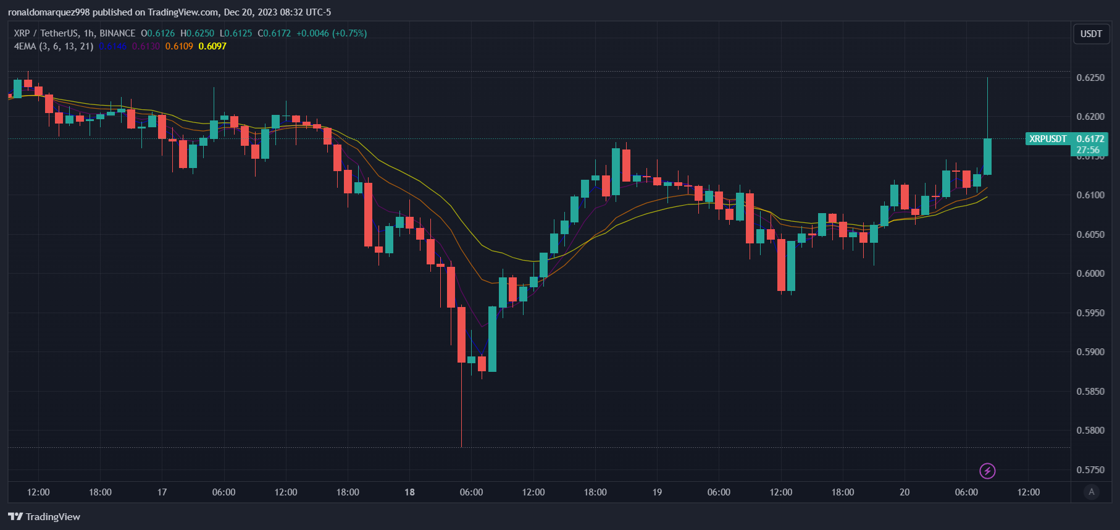The height and width of the screenshot is (530, 1120).
Task: Click the long lower wick reaching 0.5780
Action: tap(461, 405)
